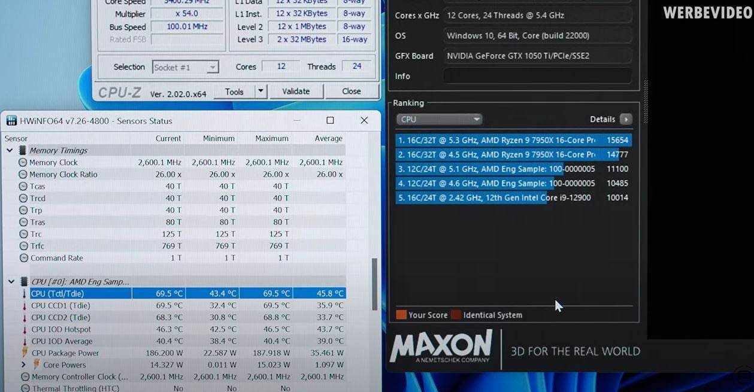The image size is (754, 392).
Task: Click the GFX Board value NVIDIA GeForce GTX 1050 Ti
Action: coord(518,56)
